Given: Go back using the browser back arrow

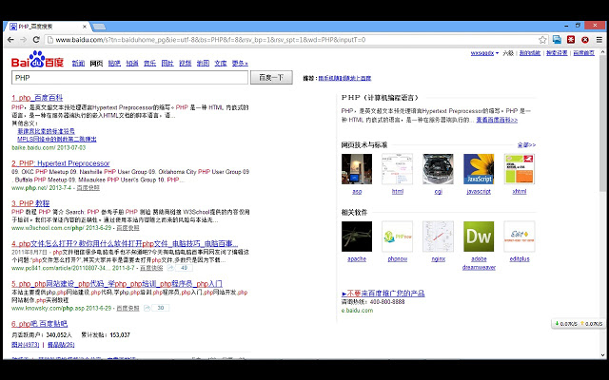Looking at the screenshot, I should click(10, 40).
